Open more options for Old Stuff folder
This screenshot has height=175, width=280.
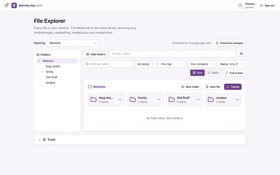198,99
